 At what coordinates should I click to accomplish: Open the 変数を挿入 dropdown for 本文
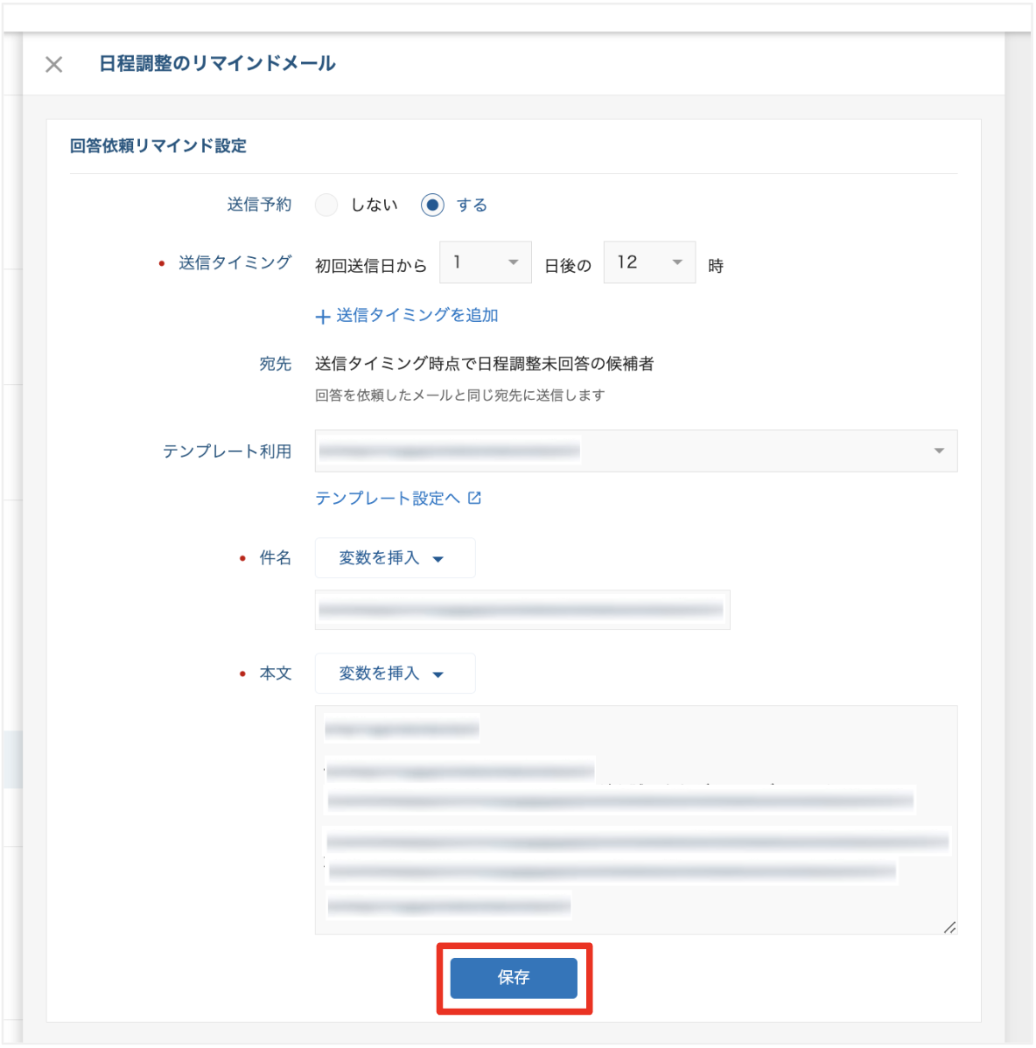[395, 673]
